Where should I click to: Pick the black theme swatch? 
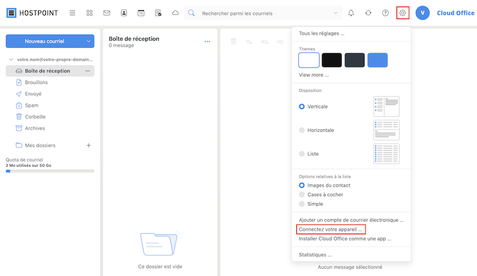[332, 60]
